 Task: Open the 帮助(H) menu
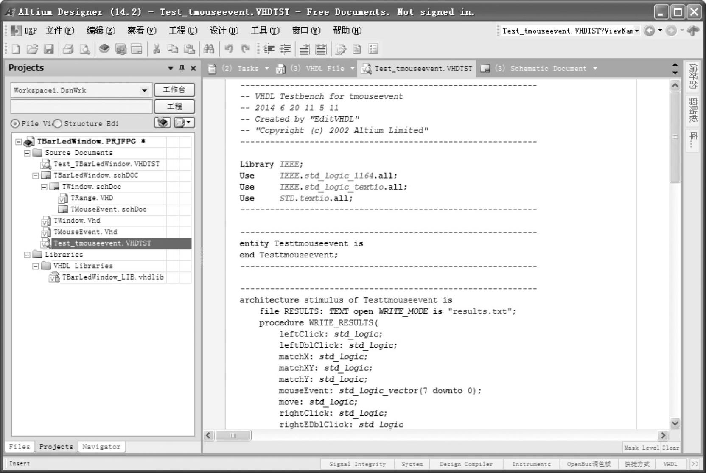347,31
